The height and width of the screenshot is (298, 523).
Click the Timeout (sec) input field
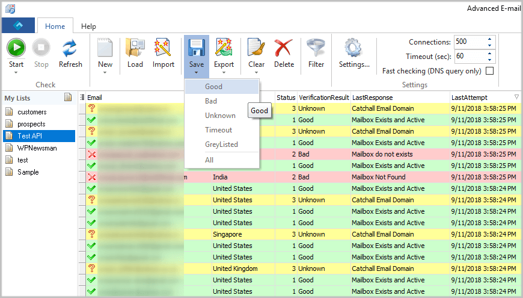pos(470,56)
